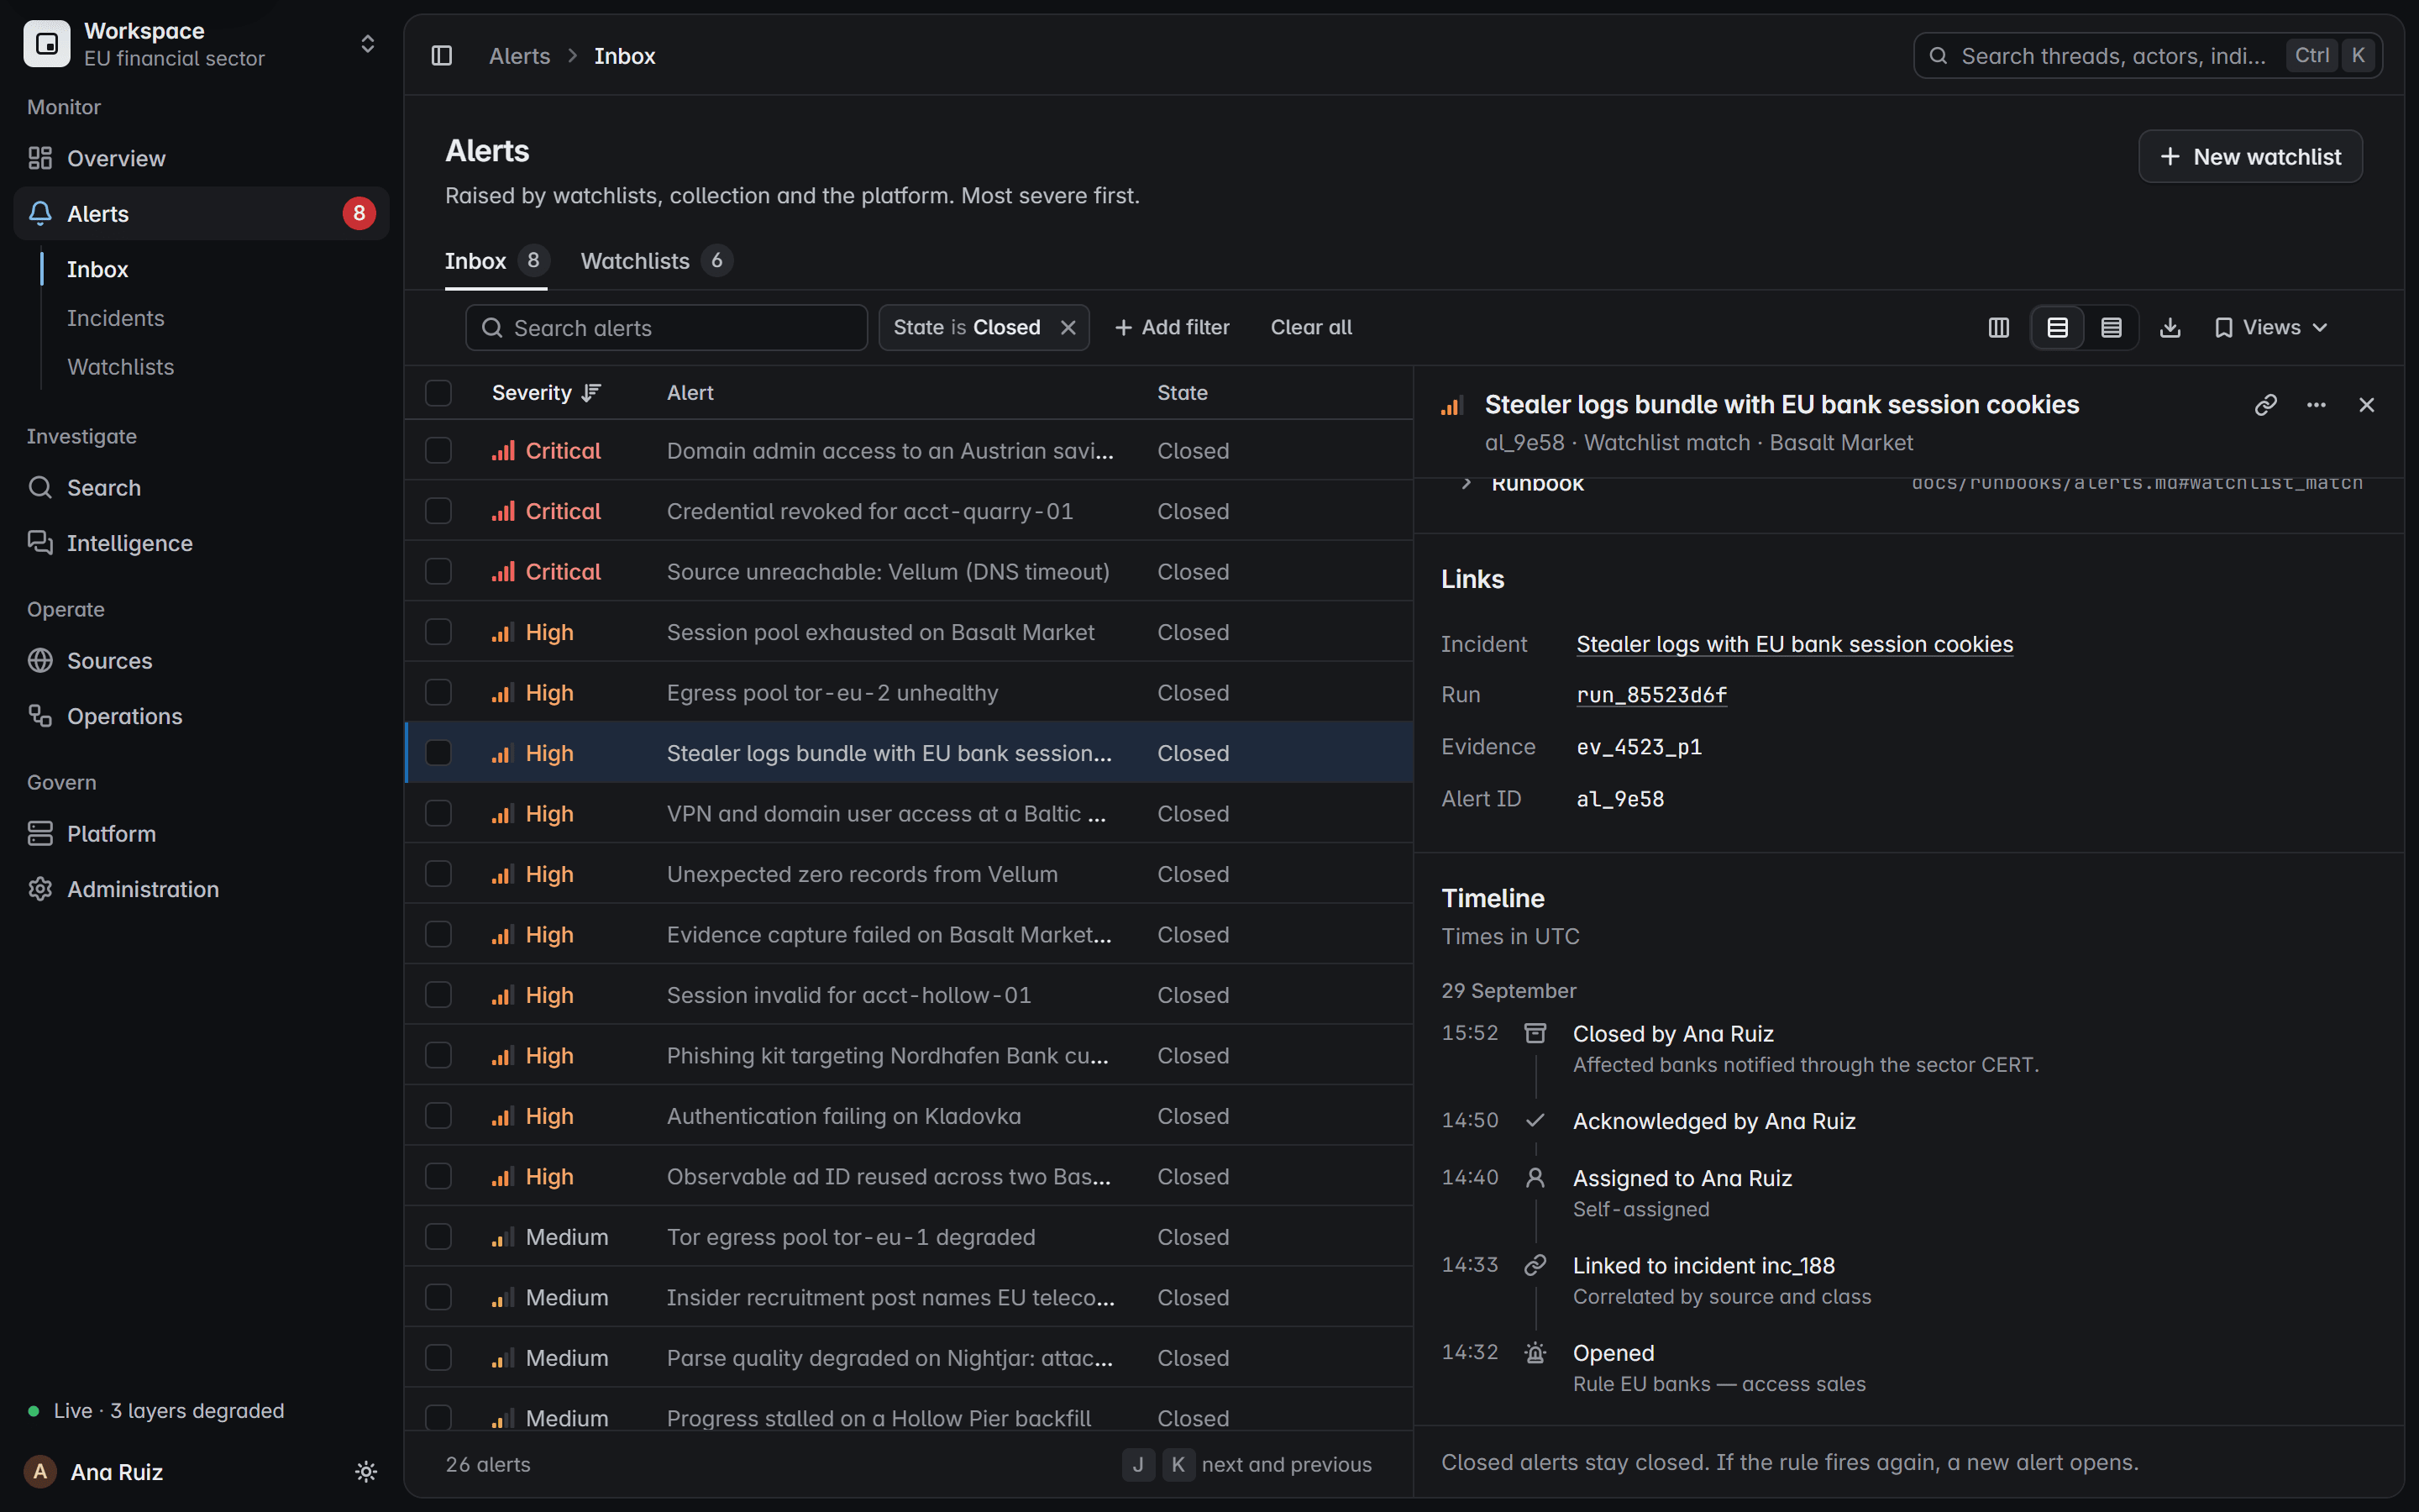Open Watchlists in the sidebar submenu
The height and width of the screenshot is (1512, 2419).
120,367
